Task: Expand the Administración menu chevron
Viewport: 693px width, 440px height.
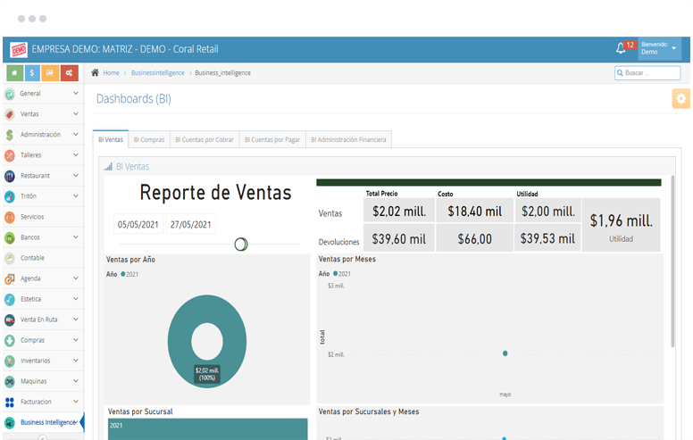Action: [x=76, y=134]
